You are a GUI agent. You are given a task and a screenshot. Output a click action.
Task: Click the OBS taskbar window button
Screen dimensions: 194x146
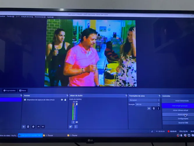pos(31,135)
